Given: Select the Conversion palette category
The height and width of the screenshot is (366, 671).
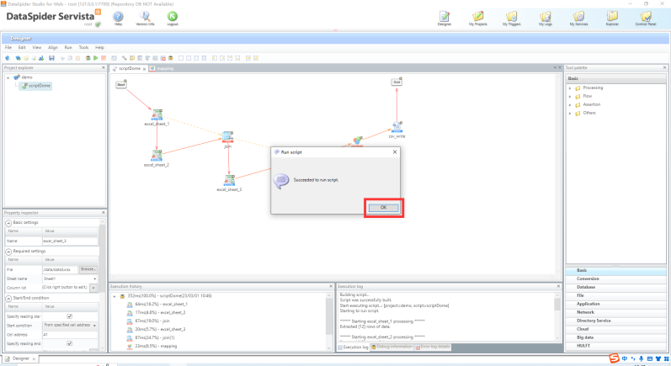Looking at the screenshot, I should pos(615,278).
